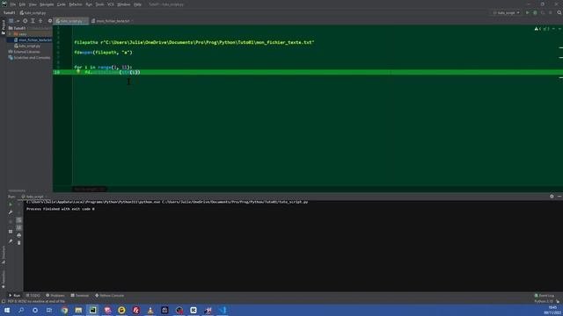Click the Print icon in Run console

(19, 235)
